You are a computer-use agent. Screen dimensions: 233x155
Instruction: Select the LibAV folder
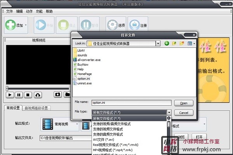pos(81,51)
